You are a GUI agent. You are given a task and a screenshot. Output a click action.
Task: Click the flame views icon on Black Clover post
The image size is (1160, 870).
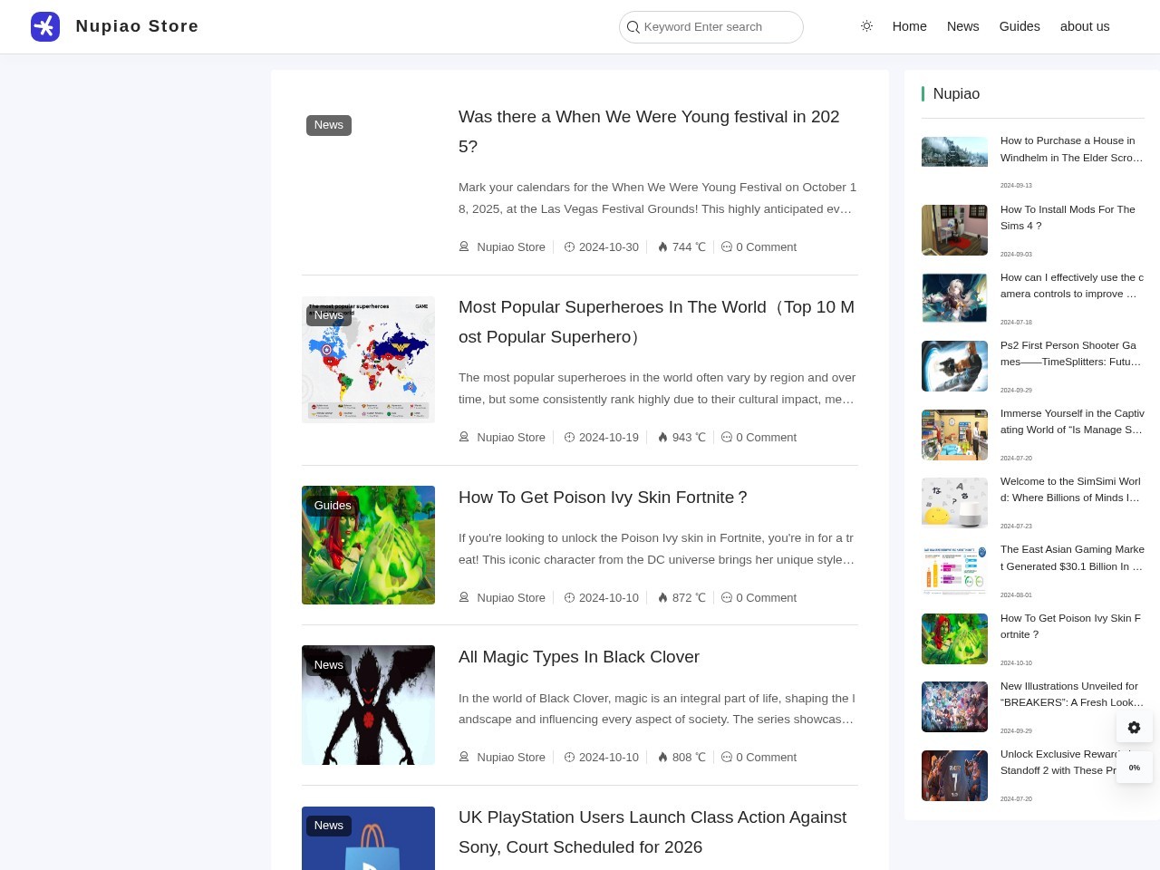(x=662, y=758)
